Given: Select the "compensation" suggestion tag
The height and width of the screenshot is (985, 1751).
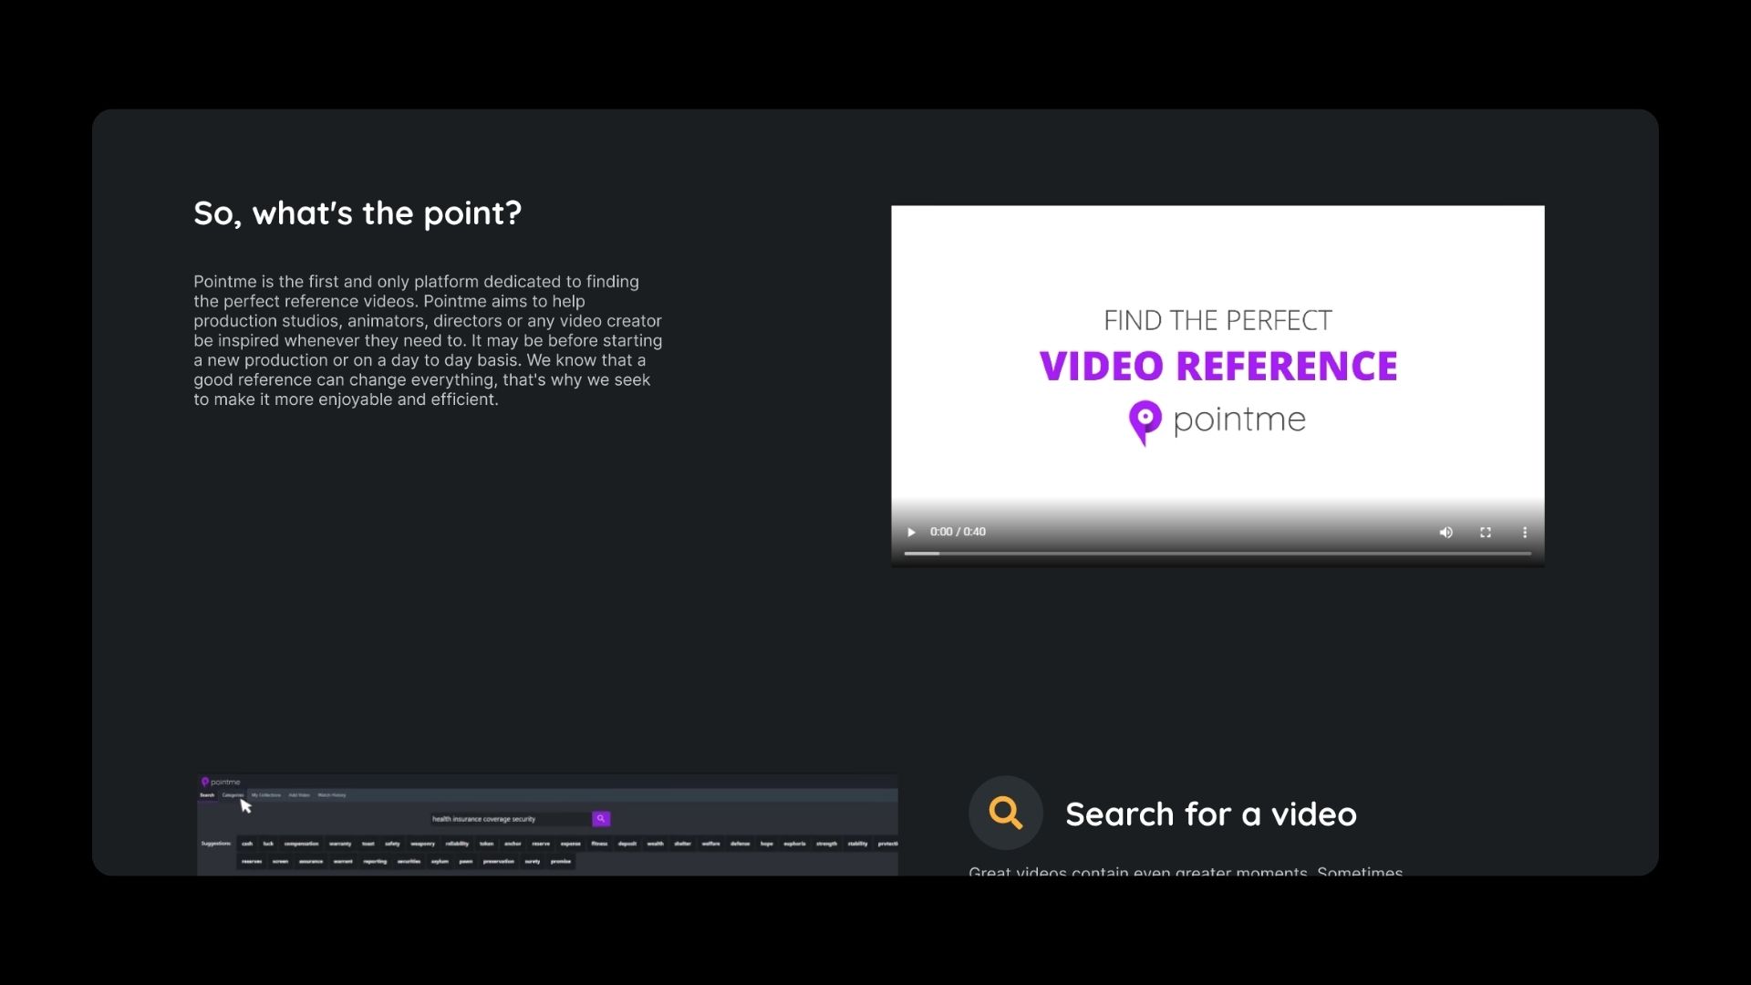Looking at the screenshot, I should tap(301, 844).
